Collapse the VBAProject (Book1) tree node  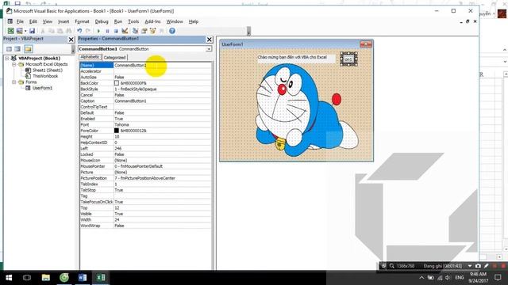click(7, 58)
